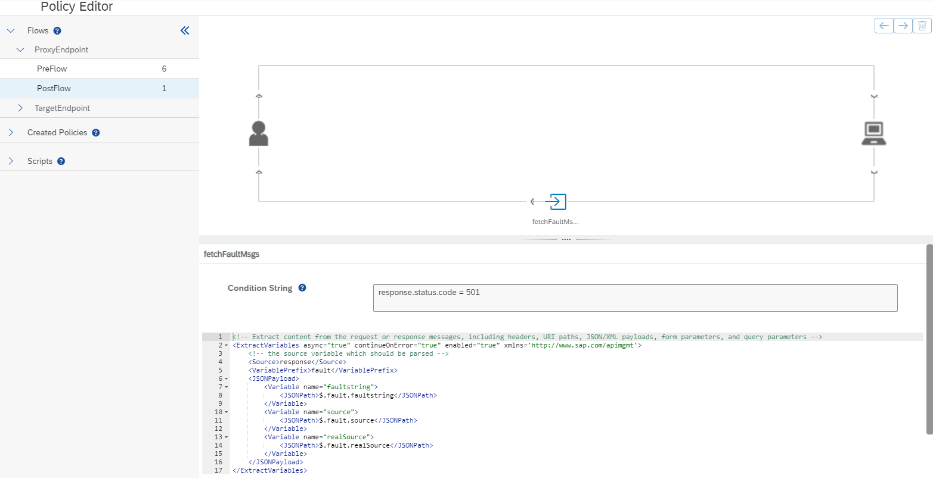Click the client user icon in the flow diagram
Image resolution: width=933 pixels, height=478 pixels.
(258, 134)
